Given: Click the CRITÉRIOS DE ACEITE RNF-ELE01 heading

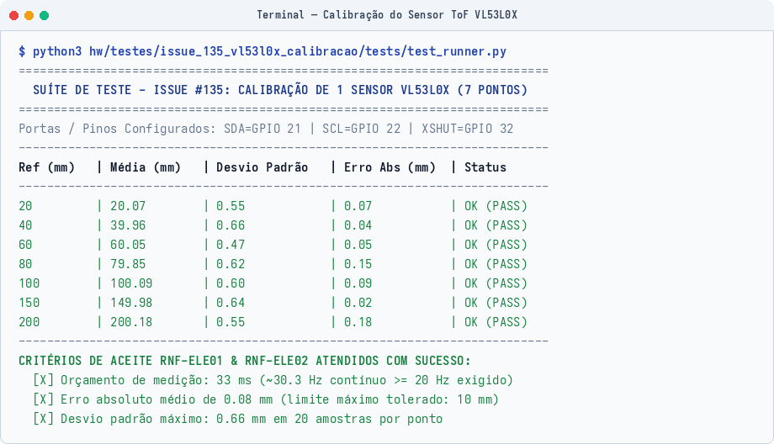Looking at the screenshot, I should (x=245, y=361).
